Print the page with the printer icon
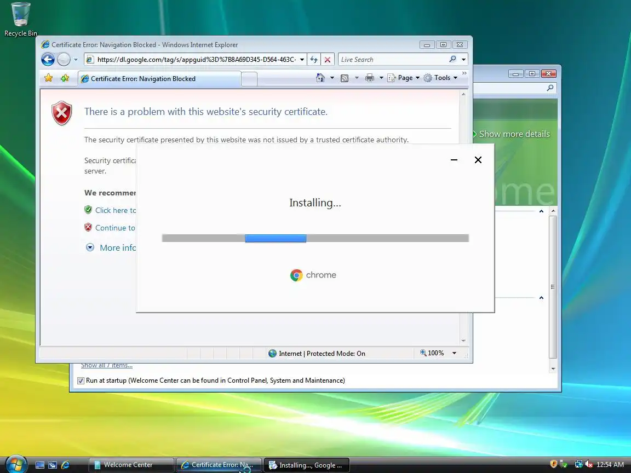 point(369,78)
